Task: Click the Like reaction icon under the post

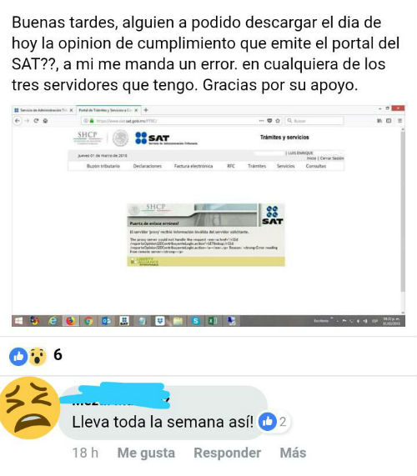Action: point(18,356)
